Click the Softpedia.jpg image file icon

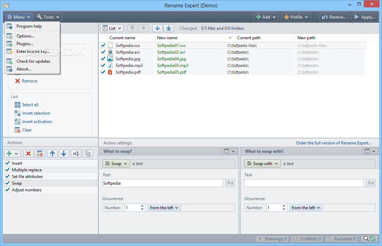click(110, 59)
